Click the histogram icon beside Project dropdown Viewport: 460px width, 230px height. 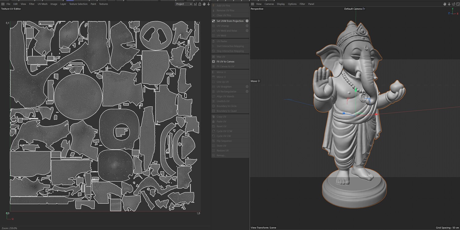point(196,4)
